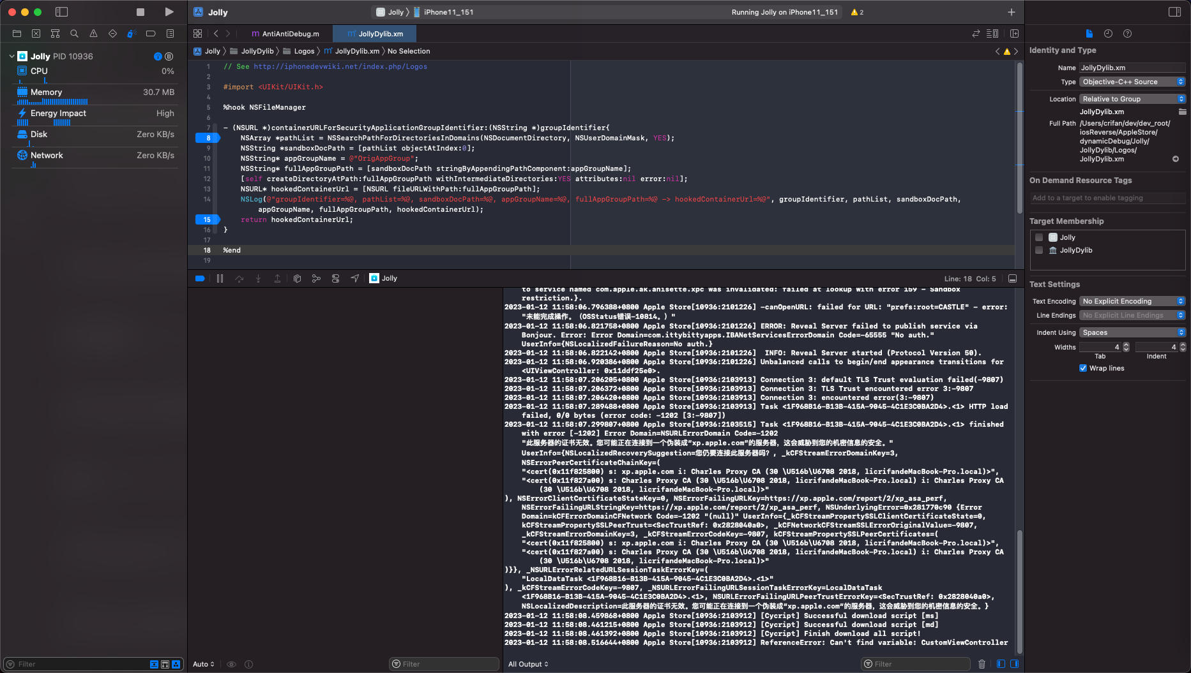This screenshot has width=1191, height=673.
Task: Open the All Output console menu
Action: 528,664
